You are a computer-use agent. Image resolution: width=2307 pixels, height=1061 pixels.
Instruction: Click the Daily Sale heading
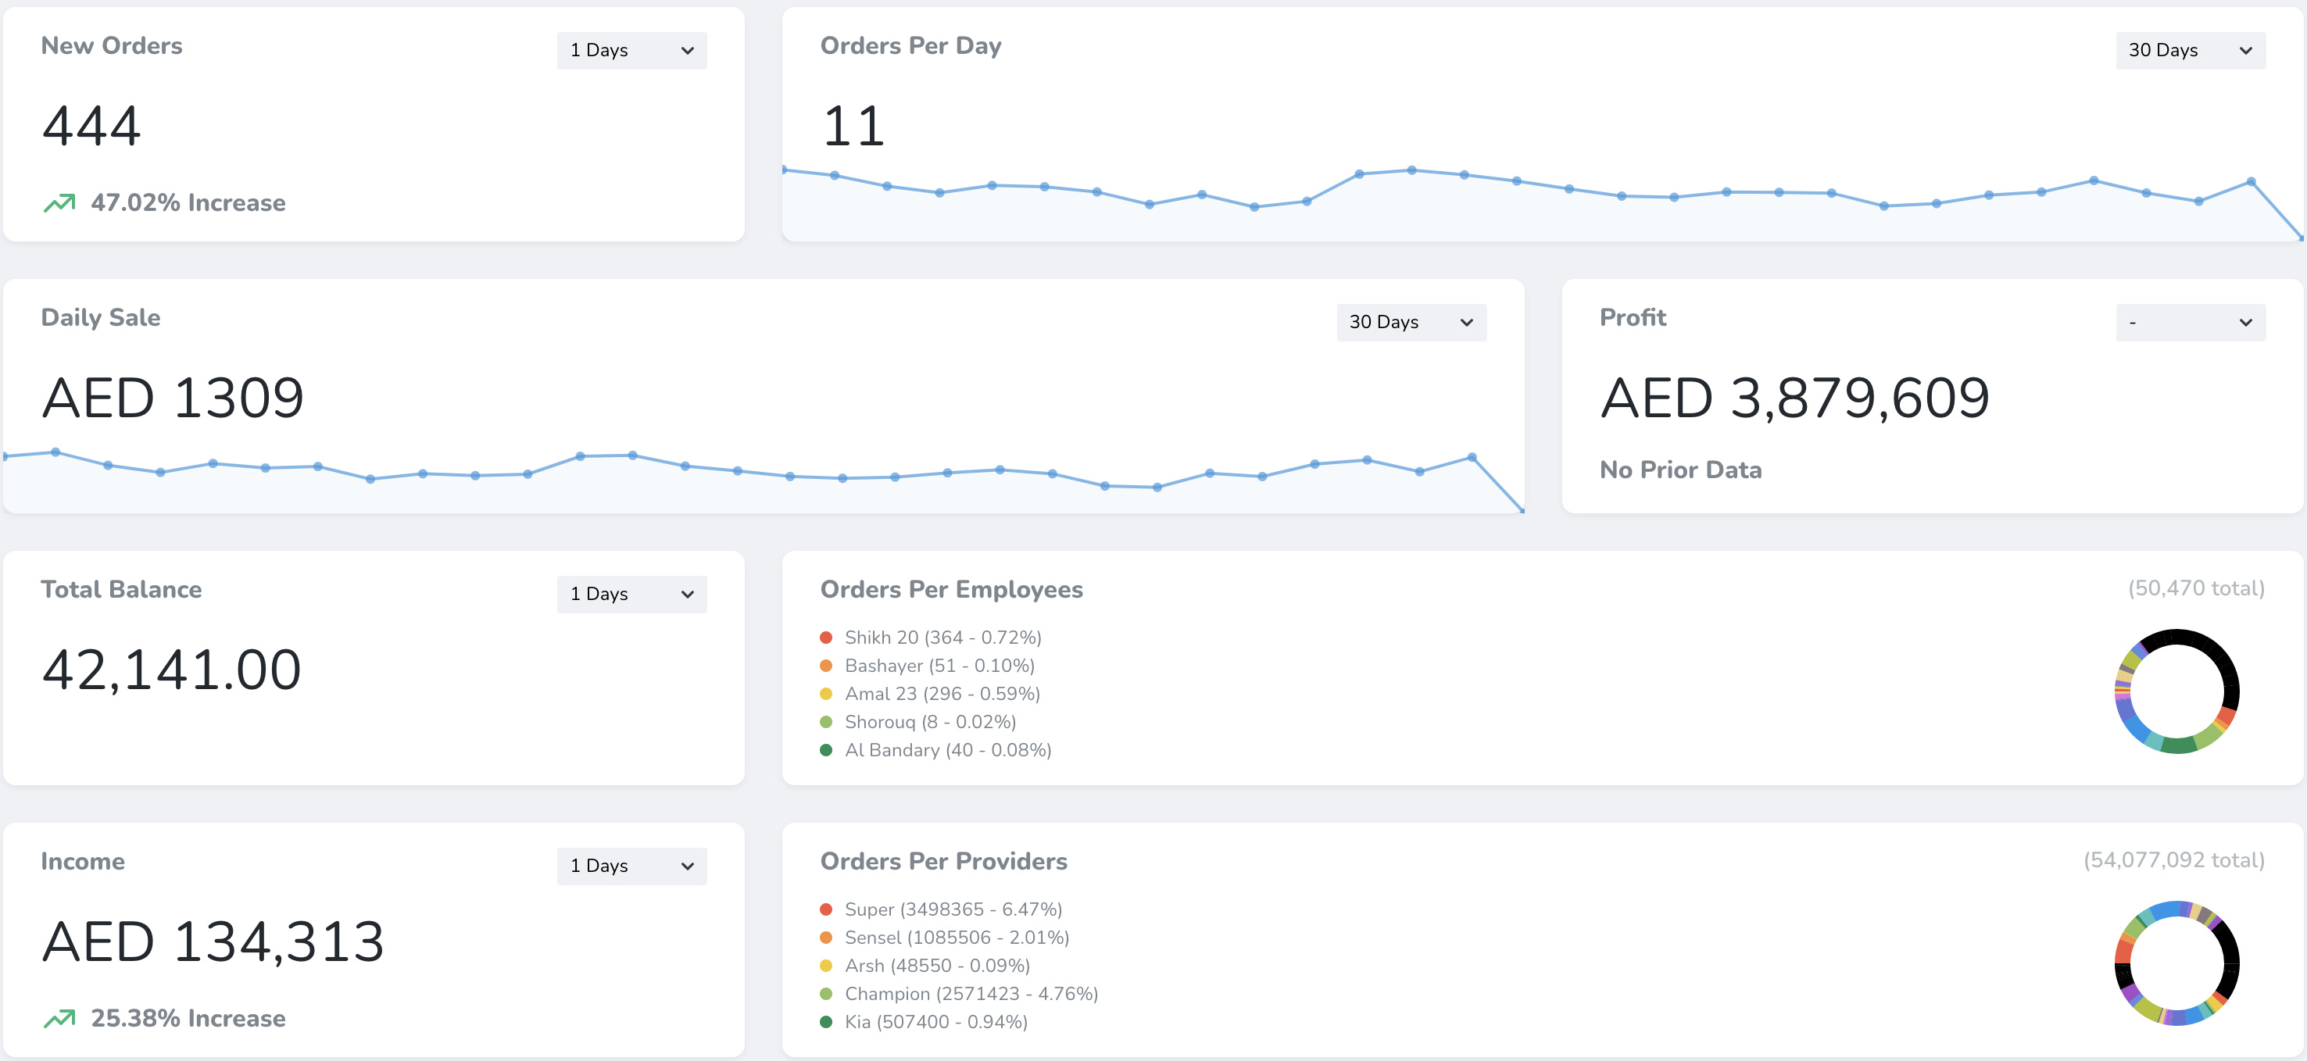click(101, 318)
